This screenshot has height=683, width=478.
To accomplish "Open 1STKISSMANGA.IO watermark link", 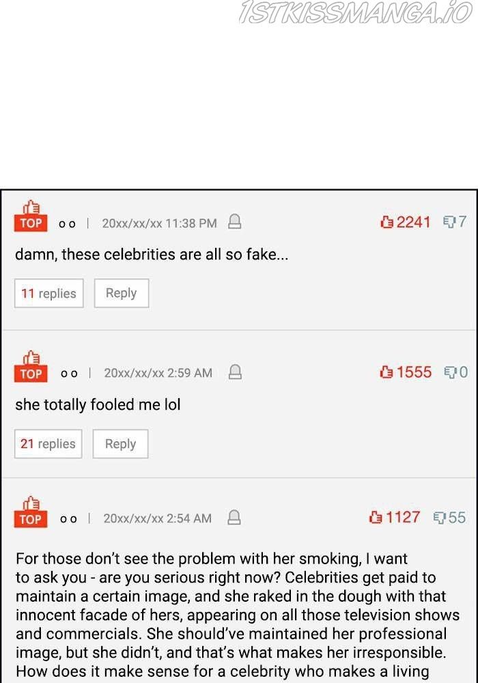I will 355,14.
